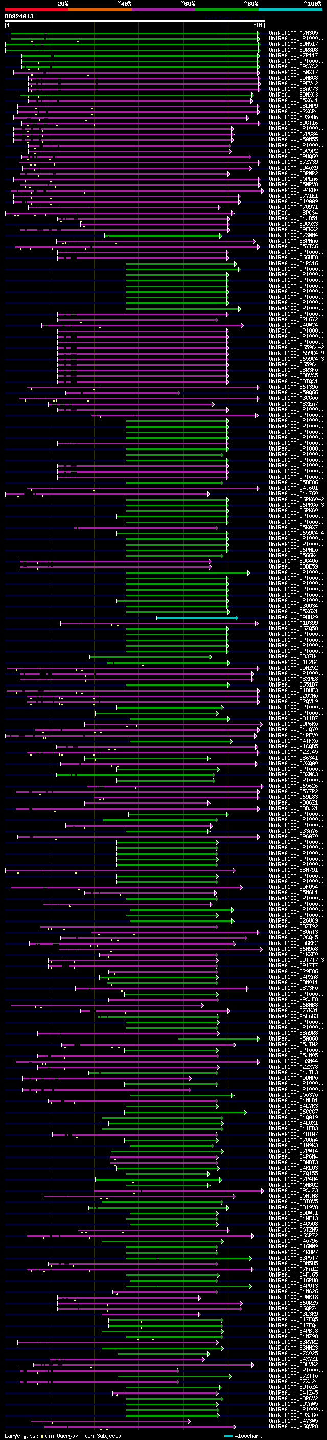
Task: Click the green identity legend segment
Action: (227, 9)
